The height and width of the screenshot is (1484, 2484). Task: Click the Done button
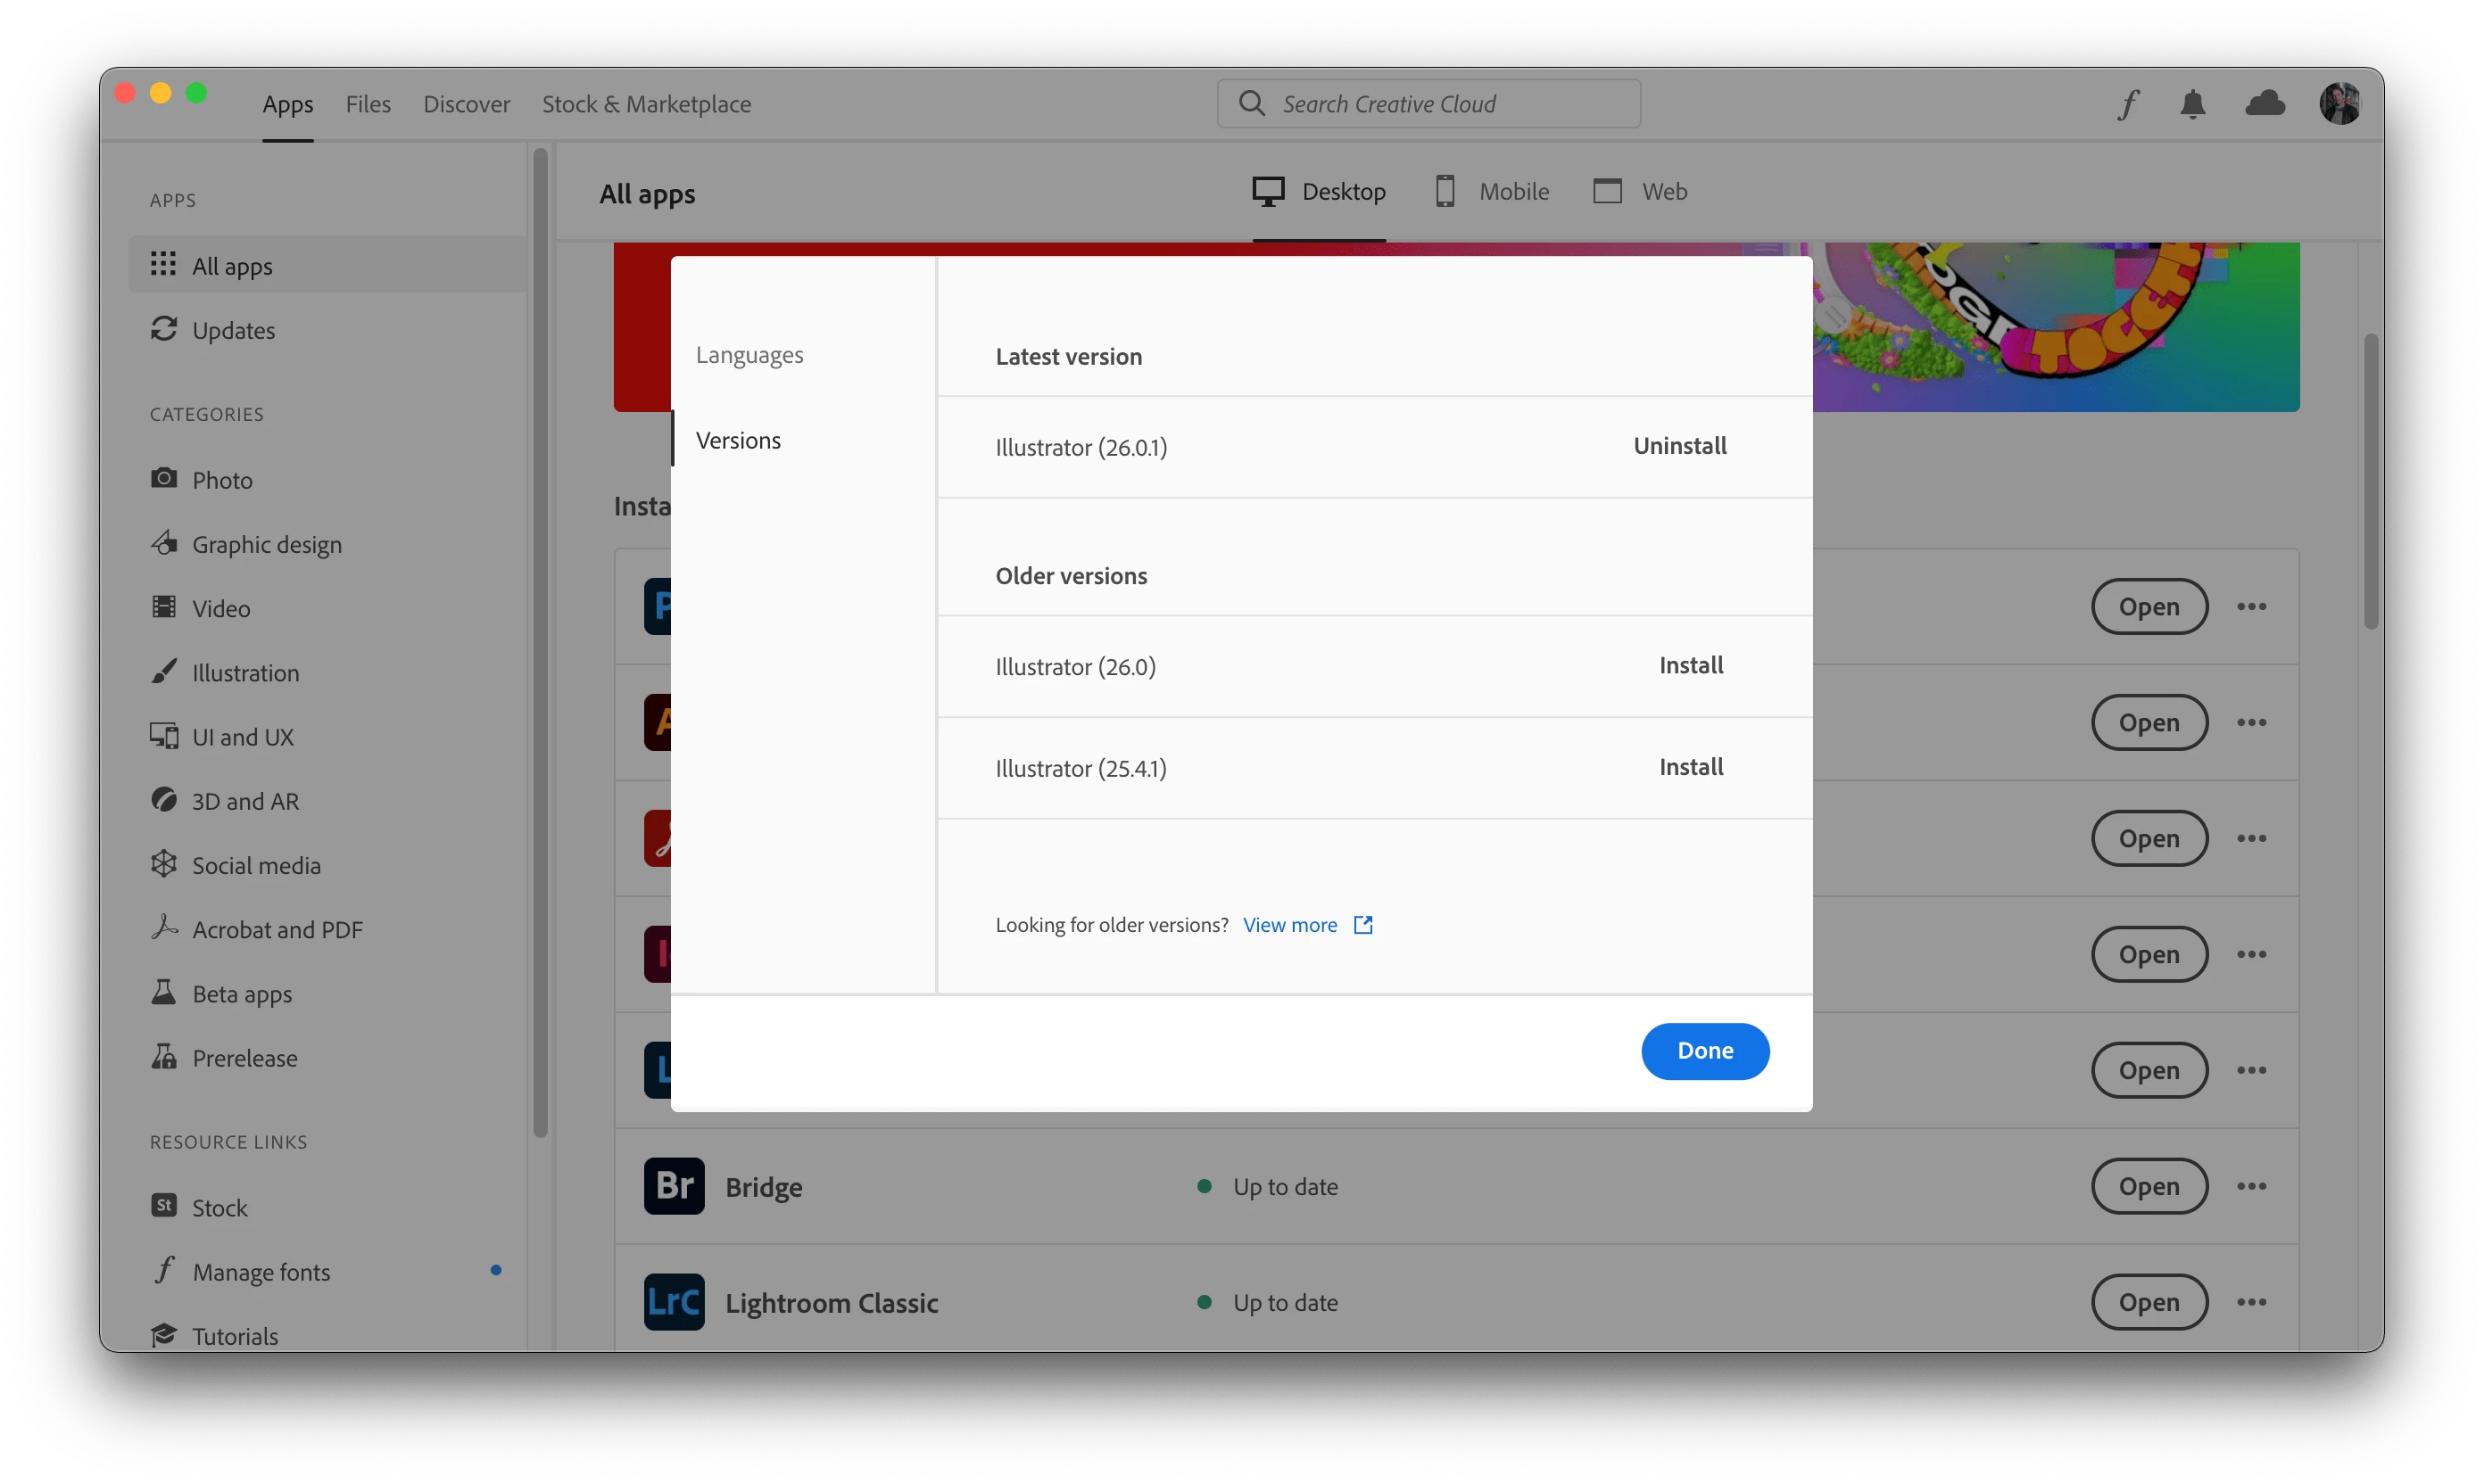pyautogui.click(x=1705, y=1051)
